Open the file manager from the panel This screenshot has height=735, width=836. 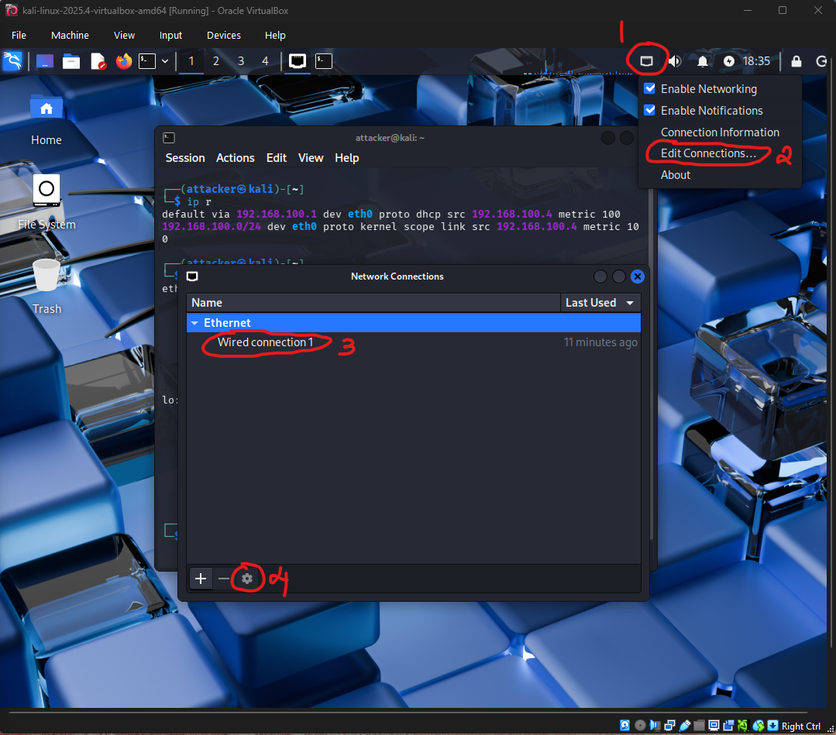(71, 61)
